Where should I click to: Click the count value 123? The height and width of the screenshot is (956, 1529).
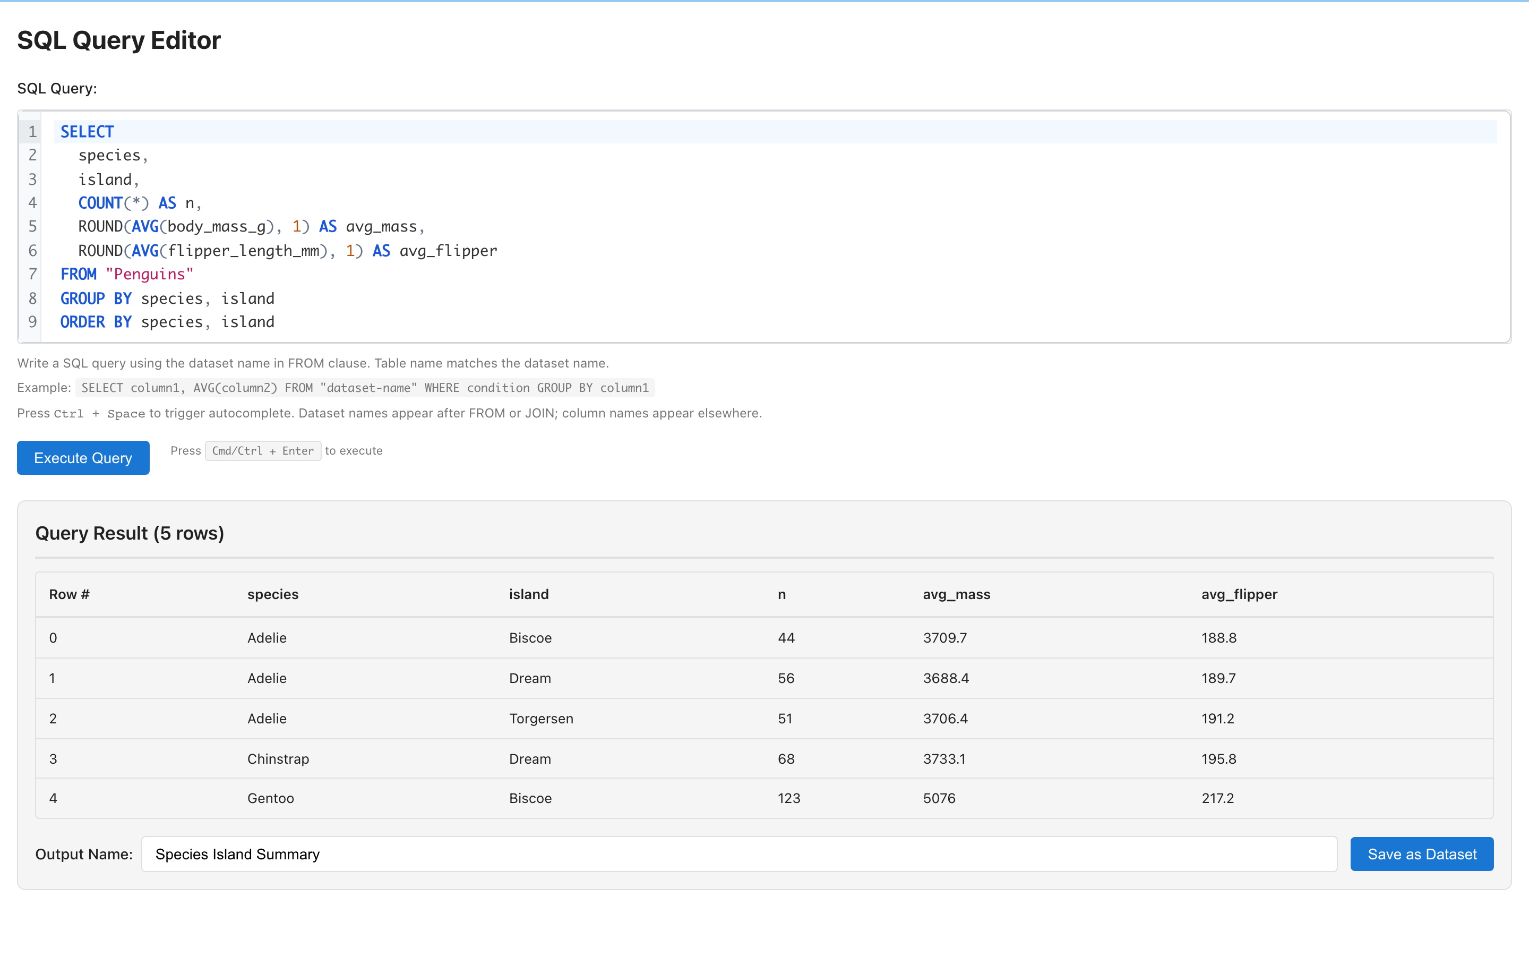coord(788,798)
